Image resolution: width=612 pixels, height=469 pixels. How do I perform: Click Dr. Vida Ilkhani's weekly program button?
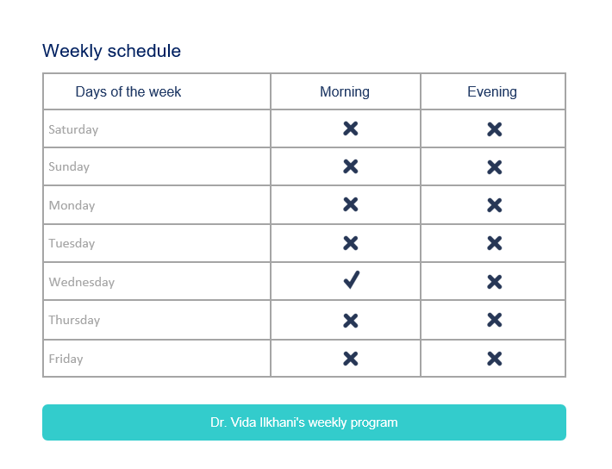click(304, 422)
